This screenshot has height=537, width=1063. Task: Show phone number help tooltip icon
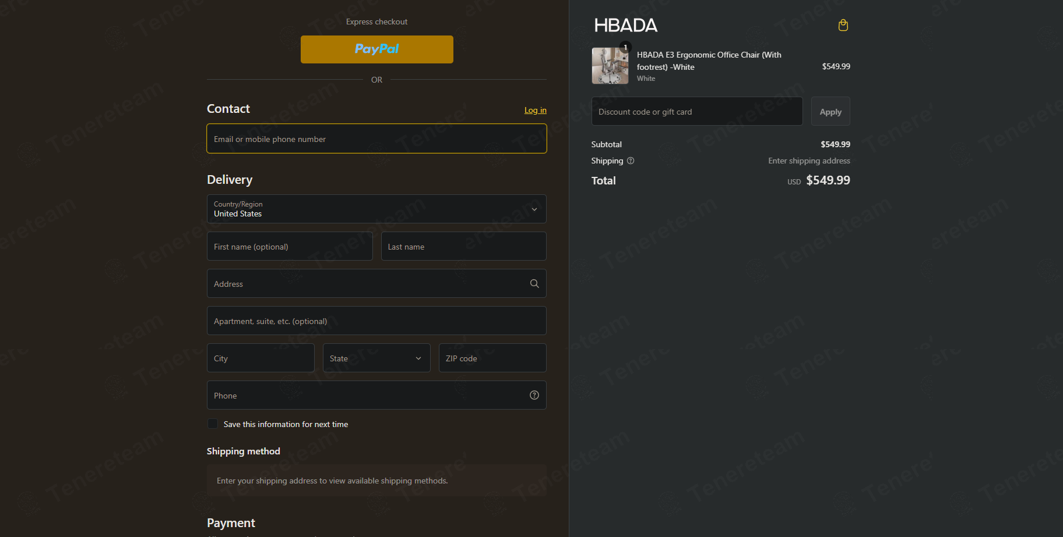click(x=534, y=395)
